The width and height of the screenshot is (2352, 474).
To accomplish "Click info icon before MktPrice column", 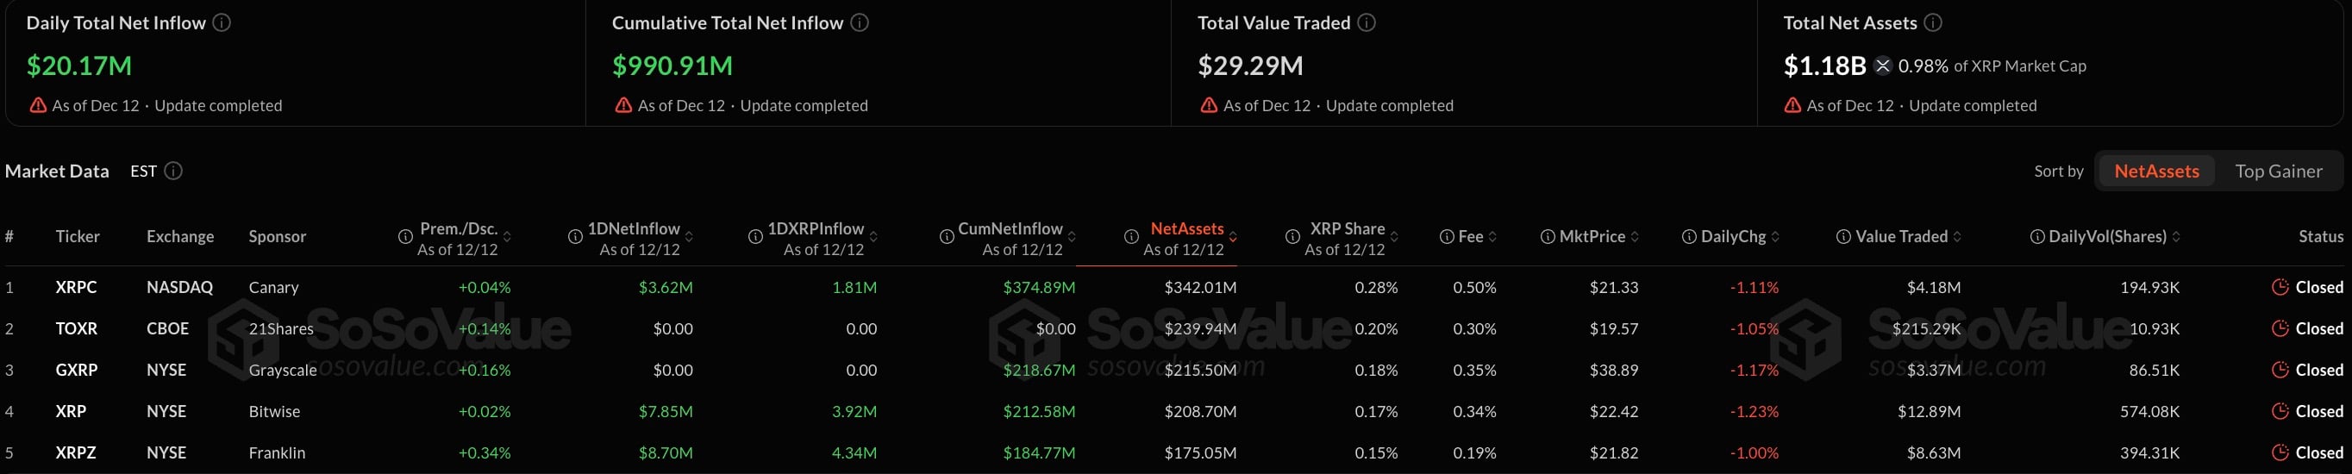I will point(1548,236).
